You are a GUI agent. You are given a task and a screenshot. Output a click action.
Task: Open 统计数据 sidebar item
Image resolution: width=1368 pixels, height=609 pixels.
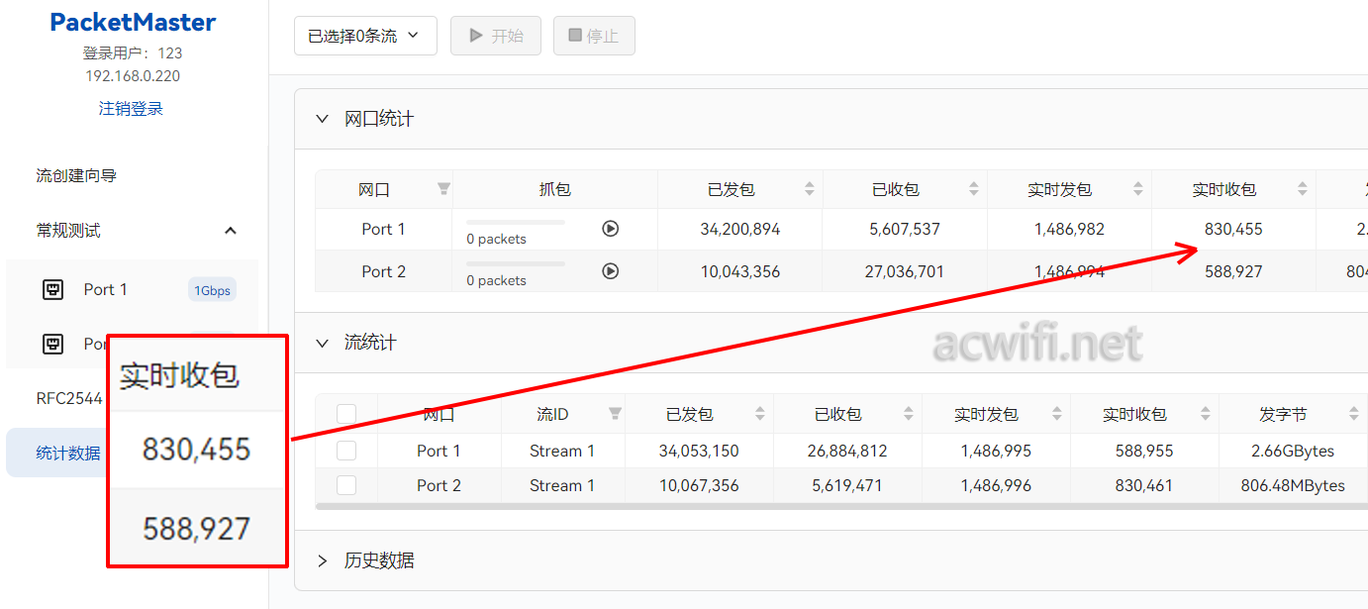(x=68, y=453)
